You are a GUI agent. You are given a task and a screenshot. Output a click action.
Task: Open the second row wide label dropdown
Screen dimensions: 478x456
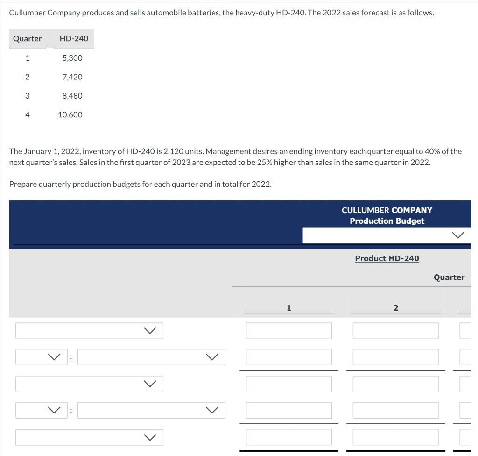tap(152, 357)
